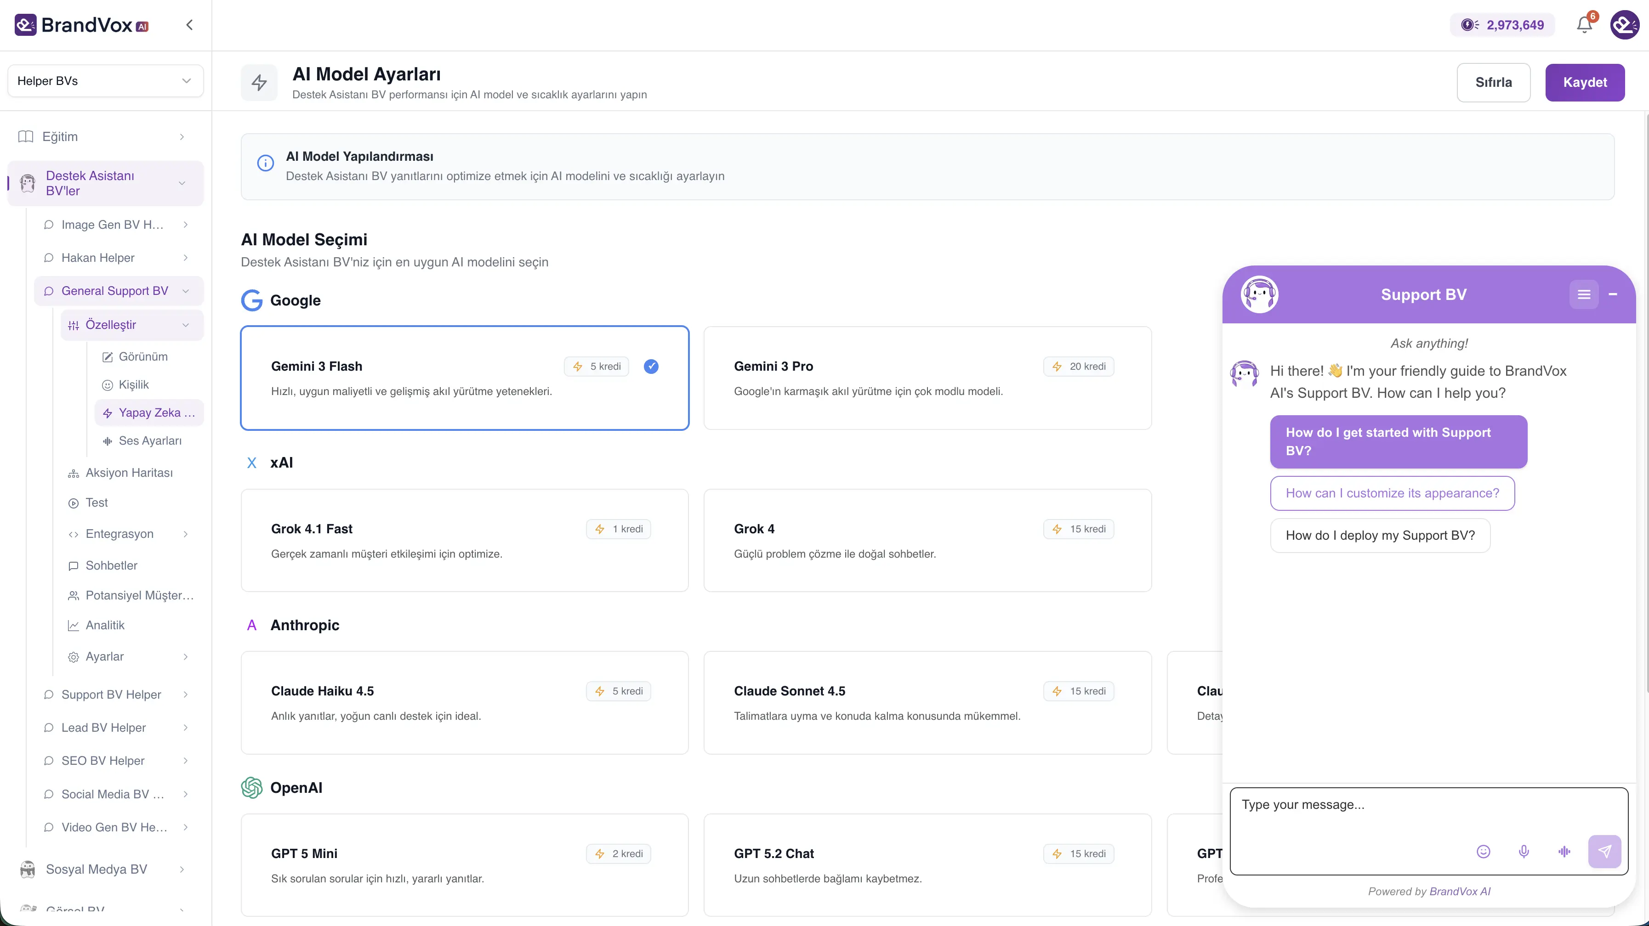Open the Video Gen BV Helper item
The height and width of the screenshot is (926, 1649).
119,827
